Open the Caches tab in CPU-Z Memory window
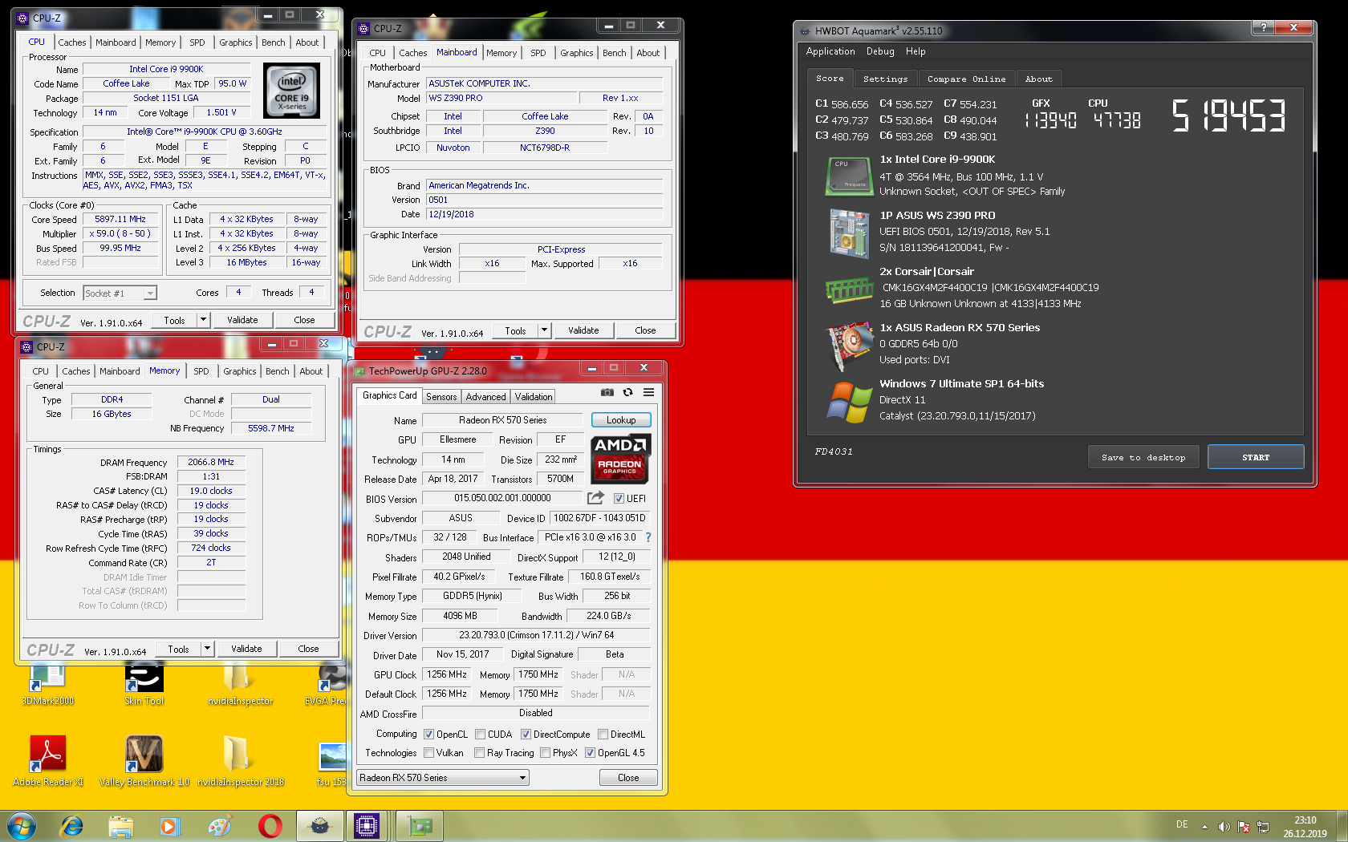This screenshot has height=842, width=1348. tap(76, 371)
